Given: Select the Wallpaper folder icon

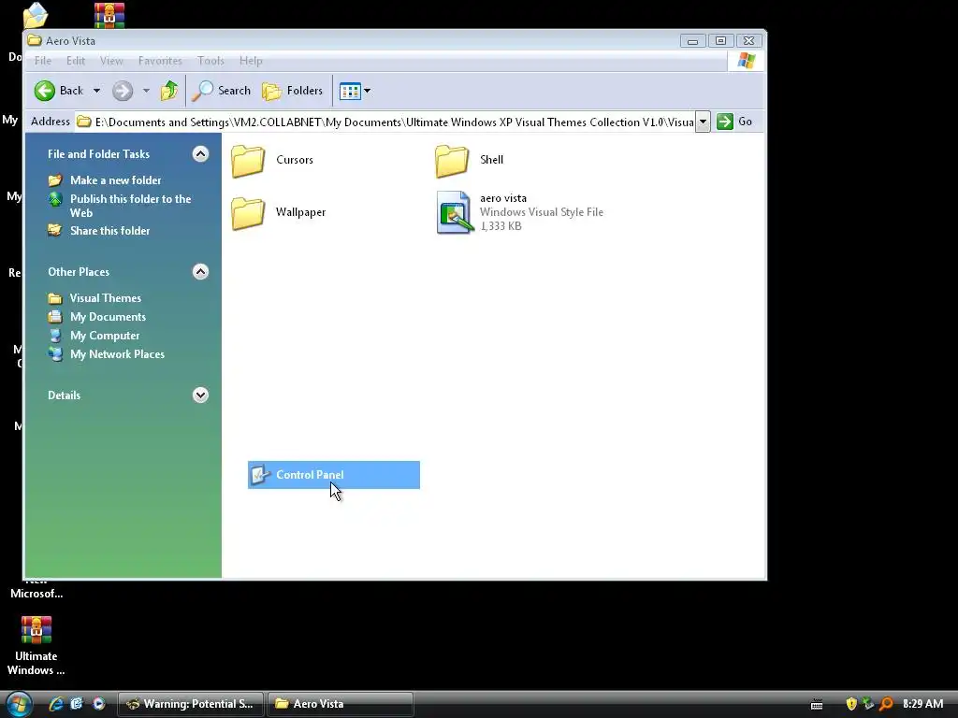Looking at the screenshot, I should pos(247,213).
